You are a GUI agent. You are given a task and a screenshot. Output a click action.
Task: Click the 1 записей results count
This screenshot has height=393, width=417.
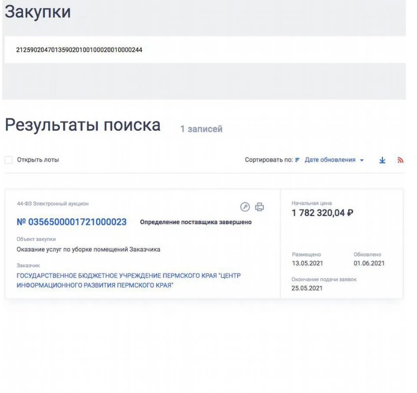201,129
